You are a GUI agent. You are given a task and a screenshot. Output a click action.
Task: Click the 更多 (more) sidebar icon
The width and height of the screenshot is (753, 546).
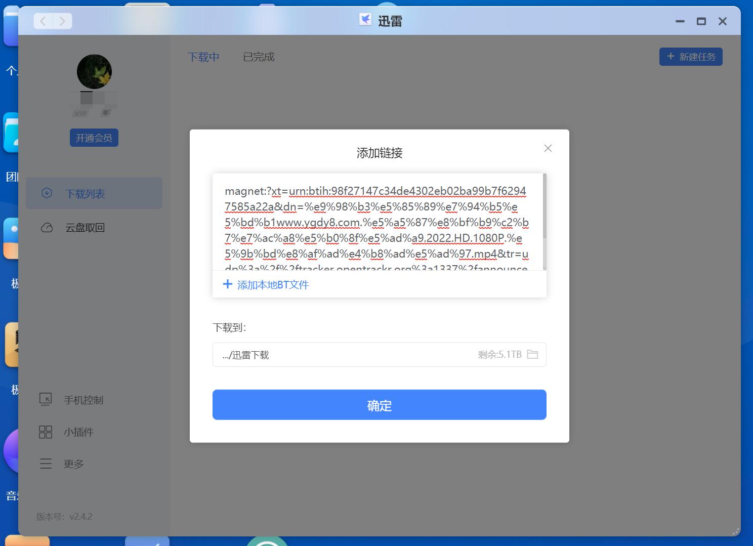[46, 464]
